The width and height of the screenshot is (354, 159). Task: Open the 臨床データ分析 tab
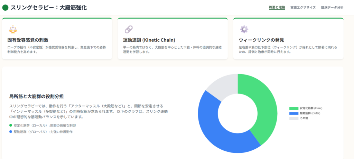click(x=332, y=7)
